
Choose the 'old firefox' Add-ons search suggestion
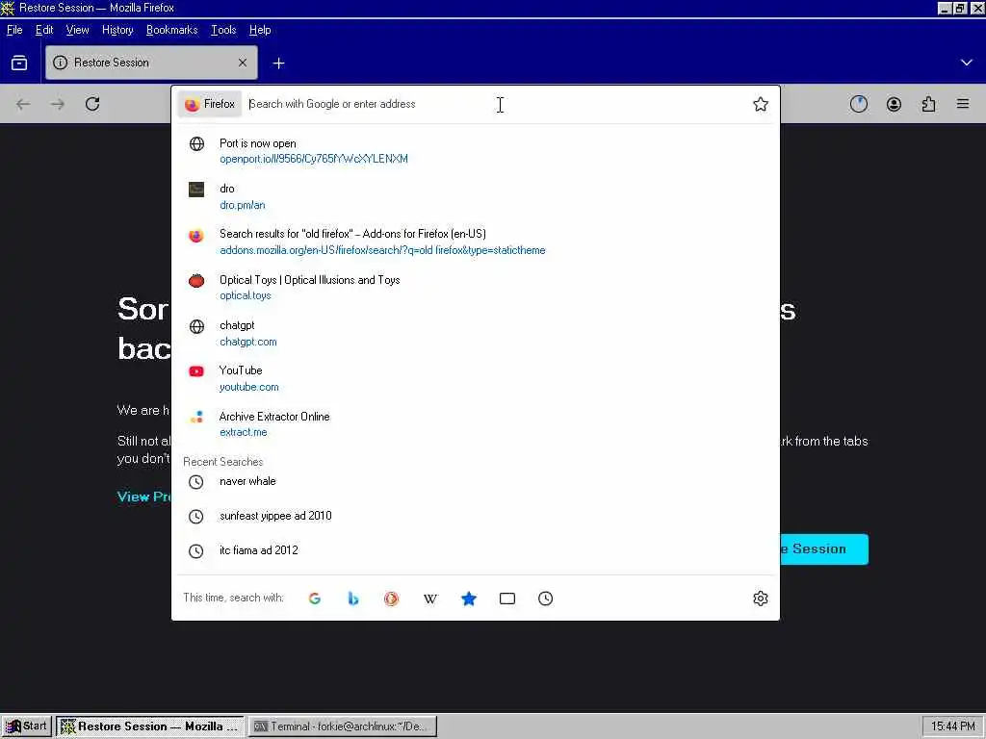pos(476,242)
